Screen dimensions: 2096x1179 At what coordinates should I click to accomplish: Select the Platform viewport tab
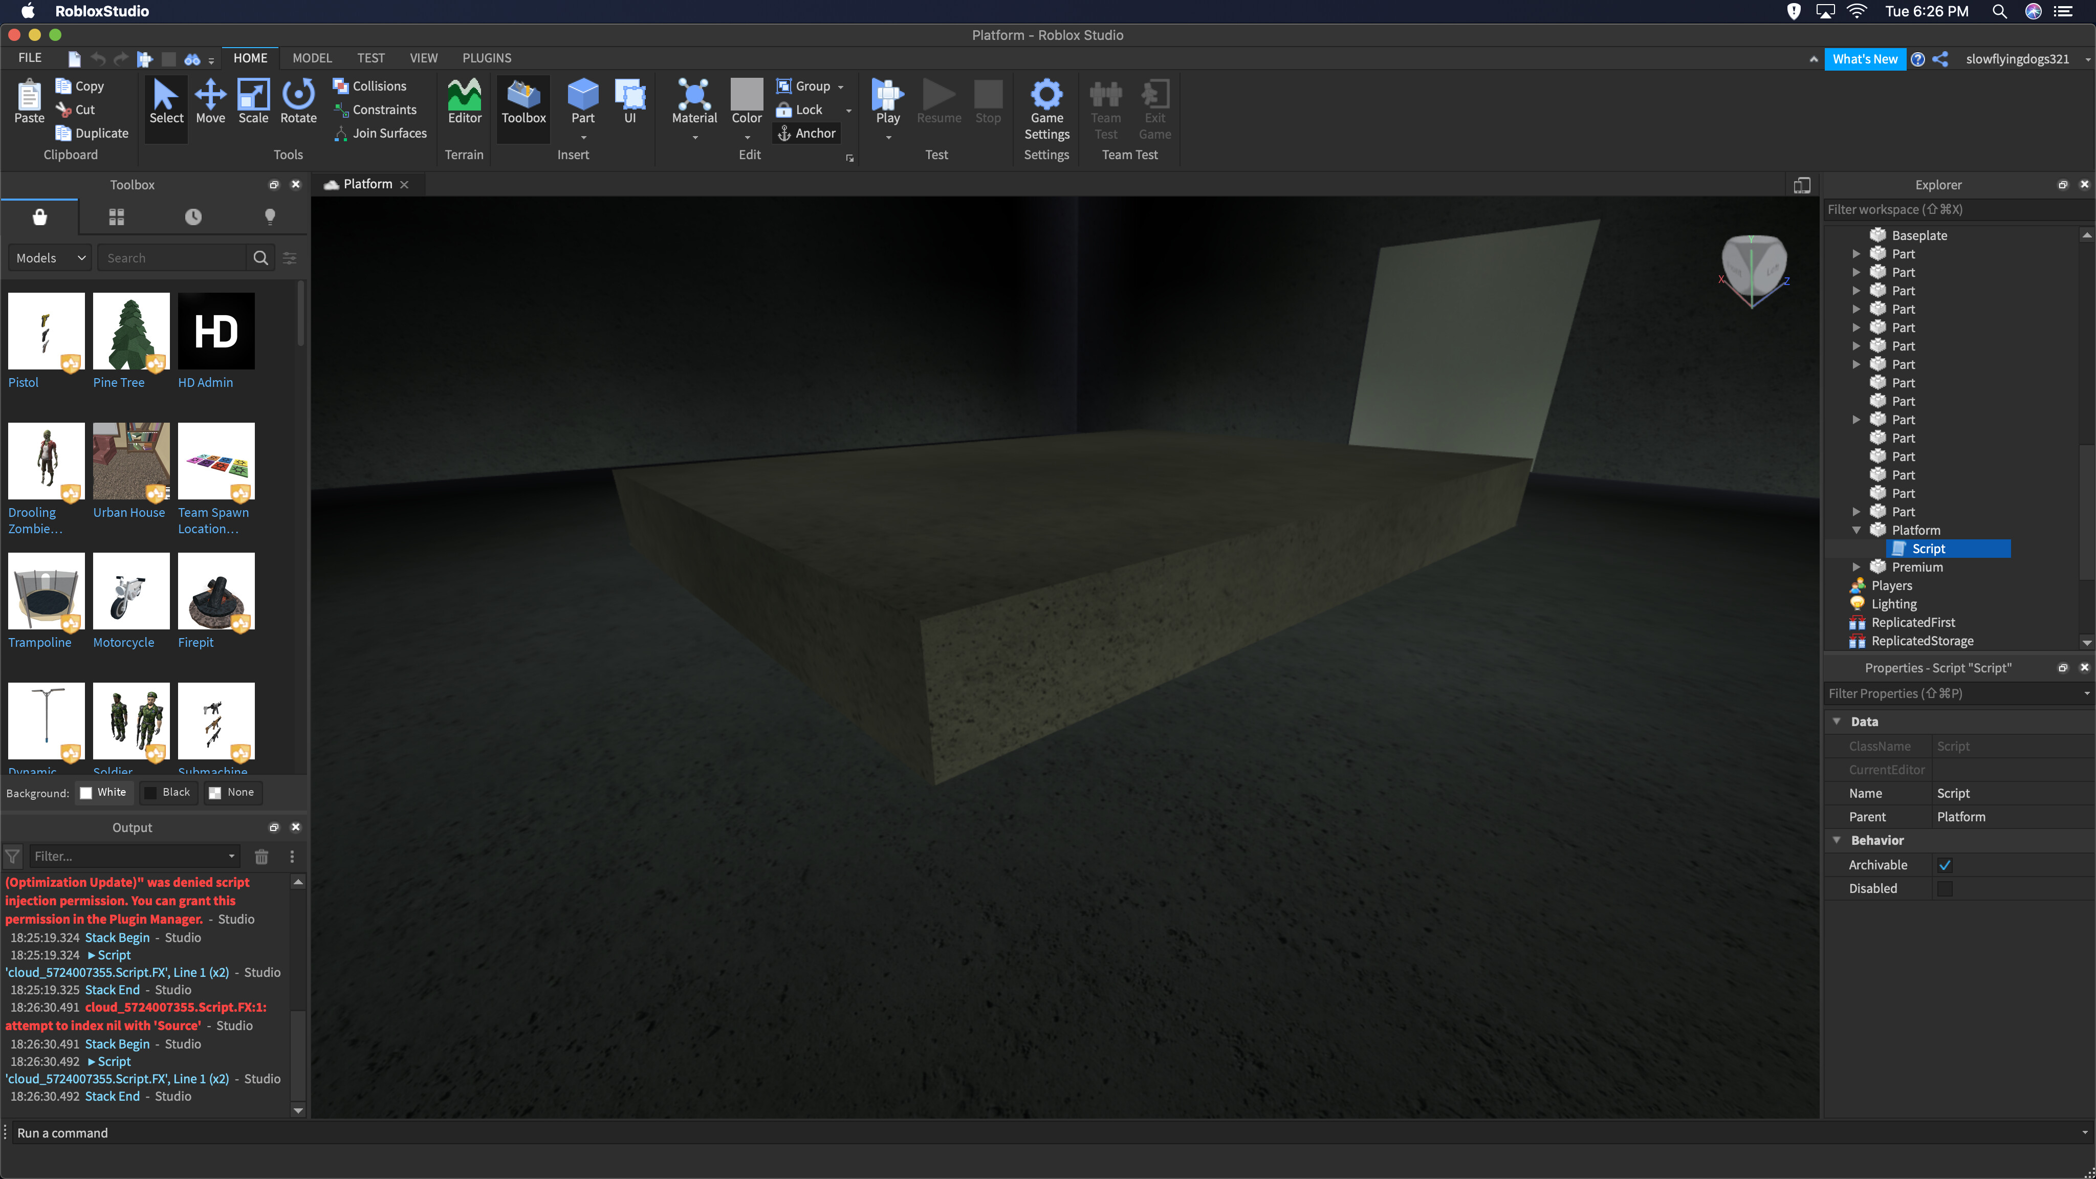click(367, 184)
